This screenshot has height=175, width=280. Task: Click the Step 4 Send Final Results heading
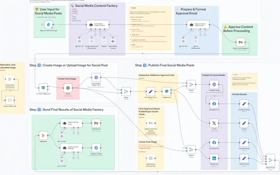pos(66,109)
